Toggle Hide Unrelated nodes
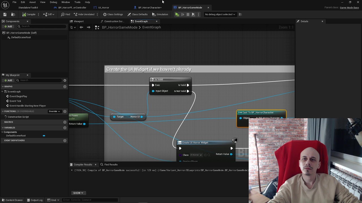362x203 pixels. coord(84,14)
